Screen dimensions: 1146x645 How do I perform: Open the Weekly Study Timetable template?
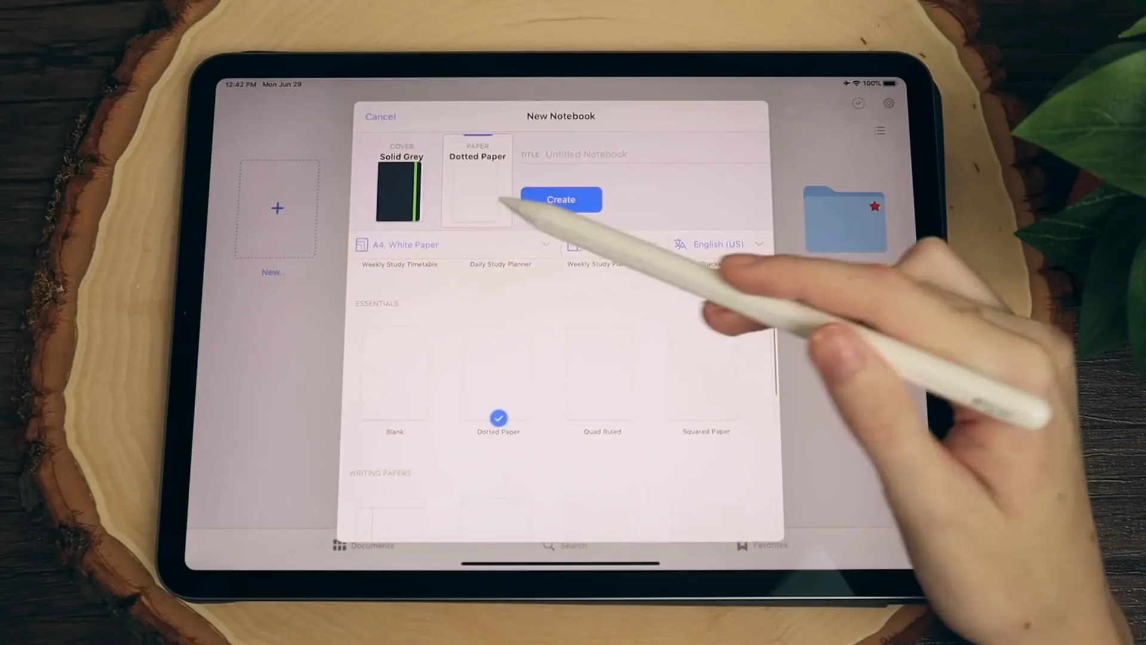pos(399,264)
